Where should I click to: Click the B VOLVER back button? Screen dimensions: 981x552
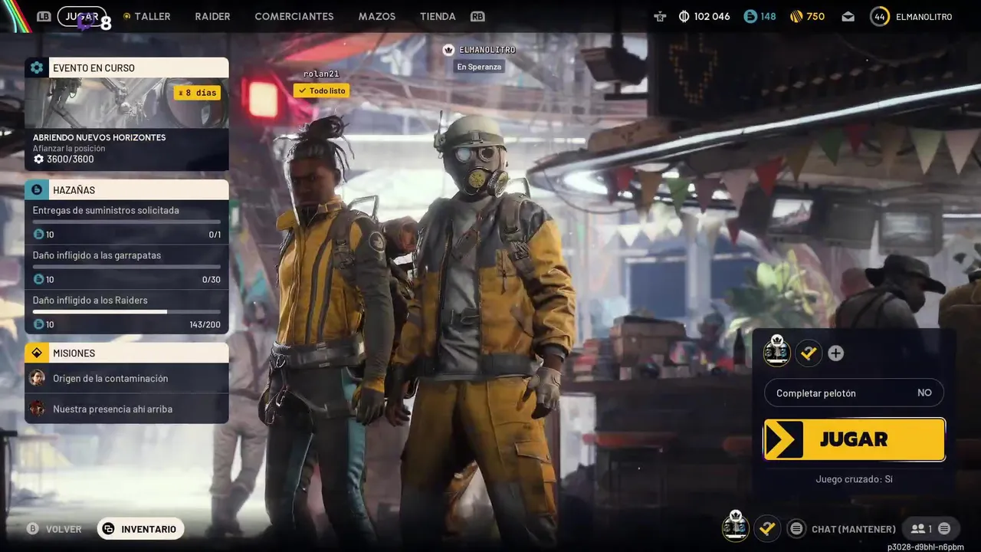(x=54, y=529)
